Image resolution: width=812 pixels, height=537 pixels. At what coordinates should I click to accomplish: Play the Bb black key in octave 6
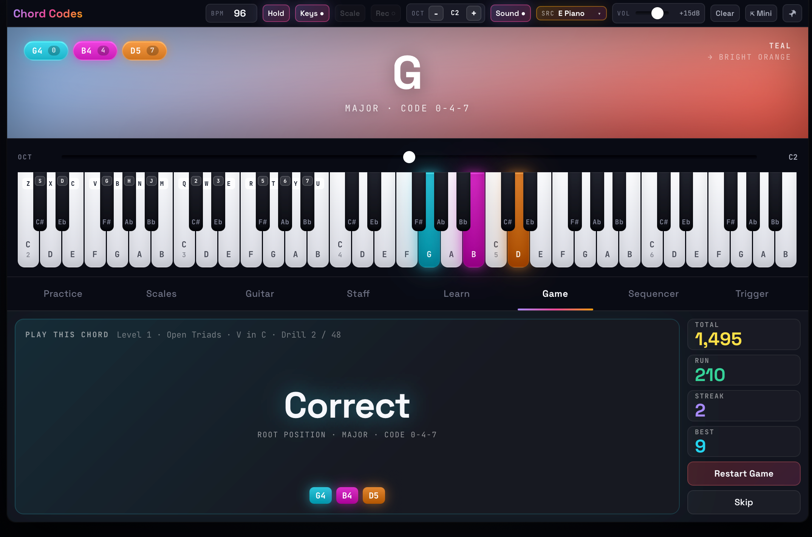click(x=775, y=202)
